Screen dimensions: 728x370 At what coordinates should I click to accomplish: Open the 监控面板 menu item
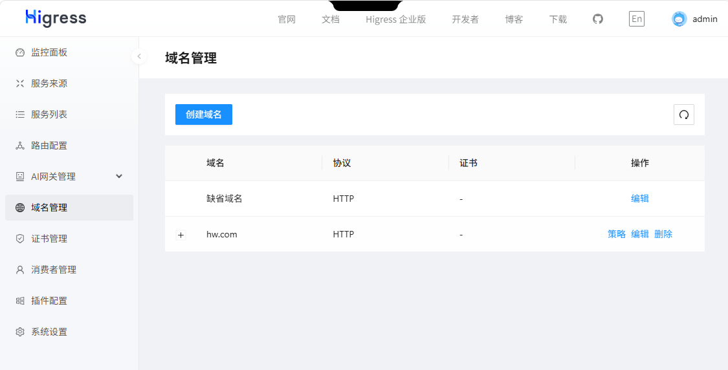pyautogui.click(x=69, y=52)
